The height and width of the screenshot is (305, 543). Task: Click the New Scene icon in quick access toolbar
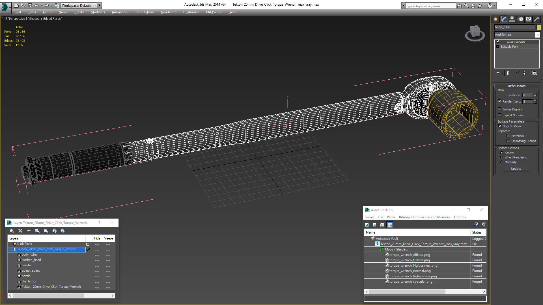point(16,5)
